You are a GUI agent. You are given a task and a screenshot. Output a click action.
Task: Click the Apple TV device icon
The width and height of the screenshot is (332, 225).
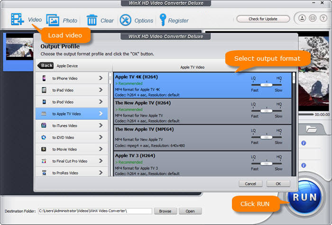point(44,114)
